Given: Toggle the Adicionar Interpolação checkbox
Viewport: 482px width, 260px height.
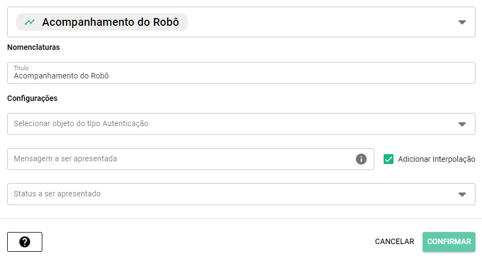Looking at the screenshot, I should (389, 159).
